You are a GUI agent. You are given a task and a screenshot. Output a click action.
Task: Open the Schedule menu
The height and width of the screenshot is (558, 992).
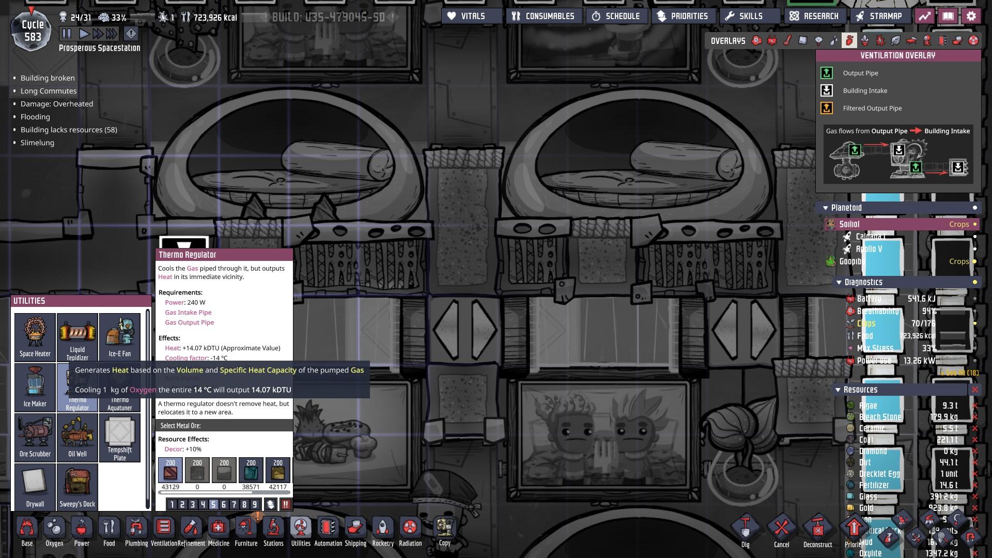pos(616,16)
